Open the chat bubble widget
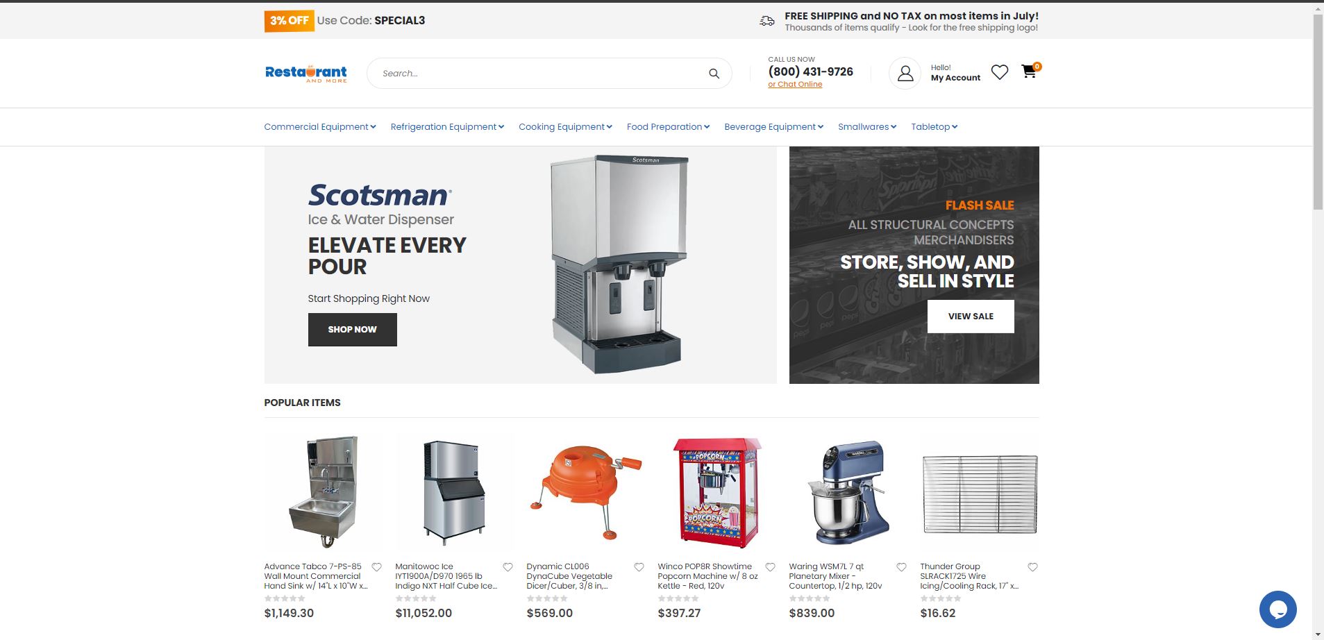 (1277, 609)
